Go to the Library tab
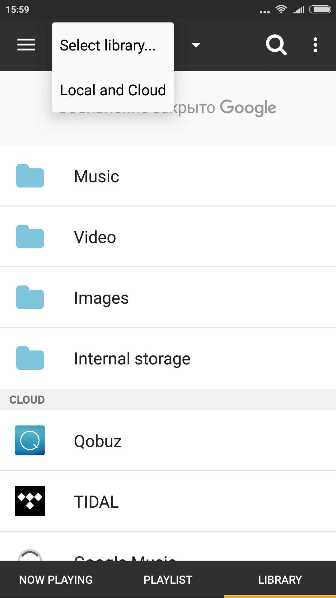336x598 pixels. click(280, 580)
